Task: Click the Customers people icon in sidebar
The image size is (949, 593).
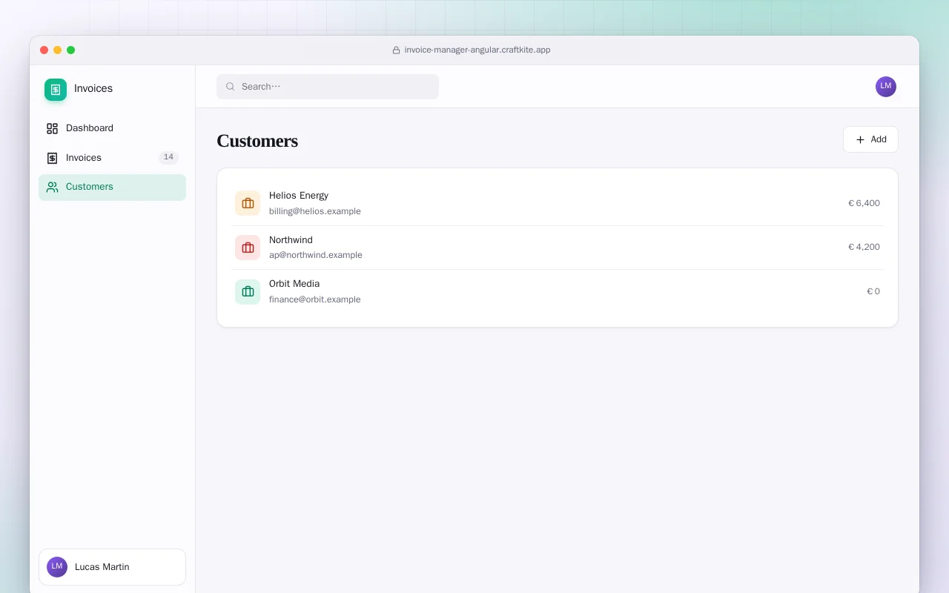Action: click(x=52, y=188)
